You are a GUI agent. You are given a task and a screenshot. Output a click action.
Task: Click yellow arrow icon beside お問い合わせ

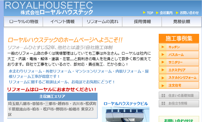177,13
